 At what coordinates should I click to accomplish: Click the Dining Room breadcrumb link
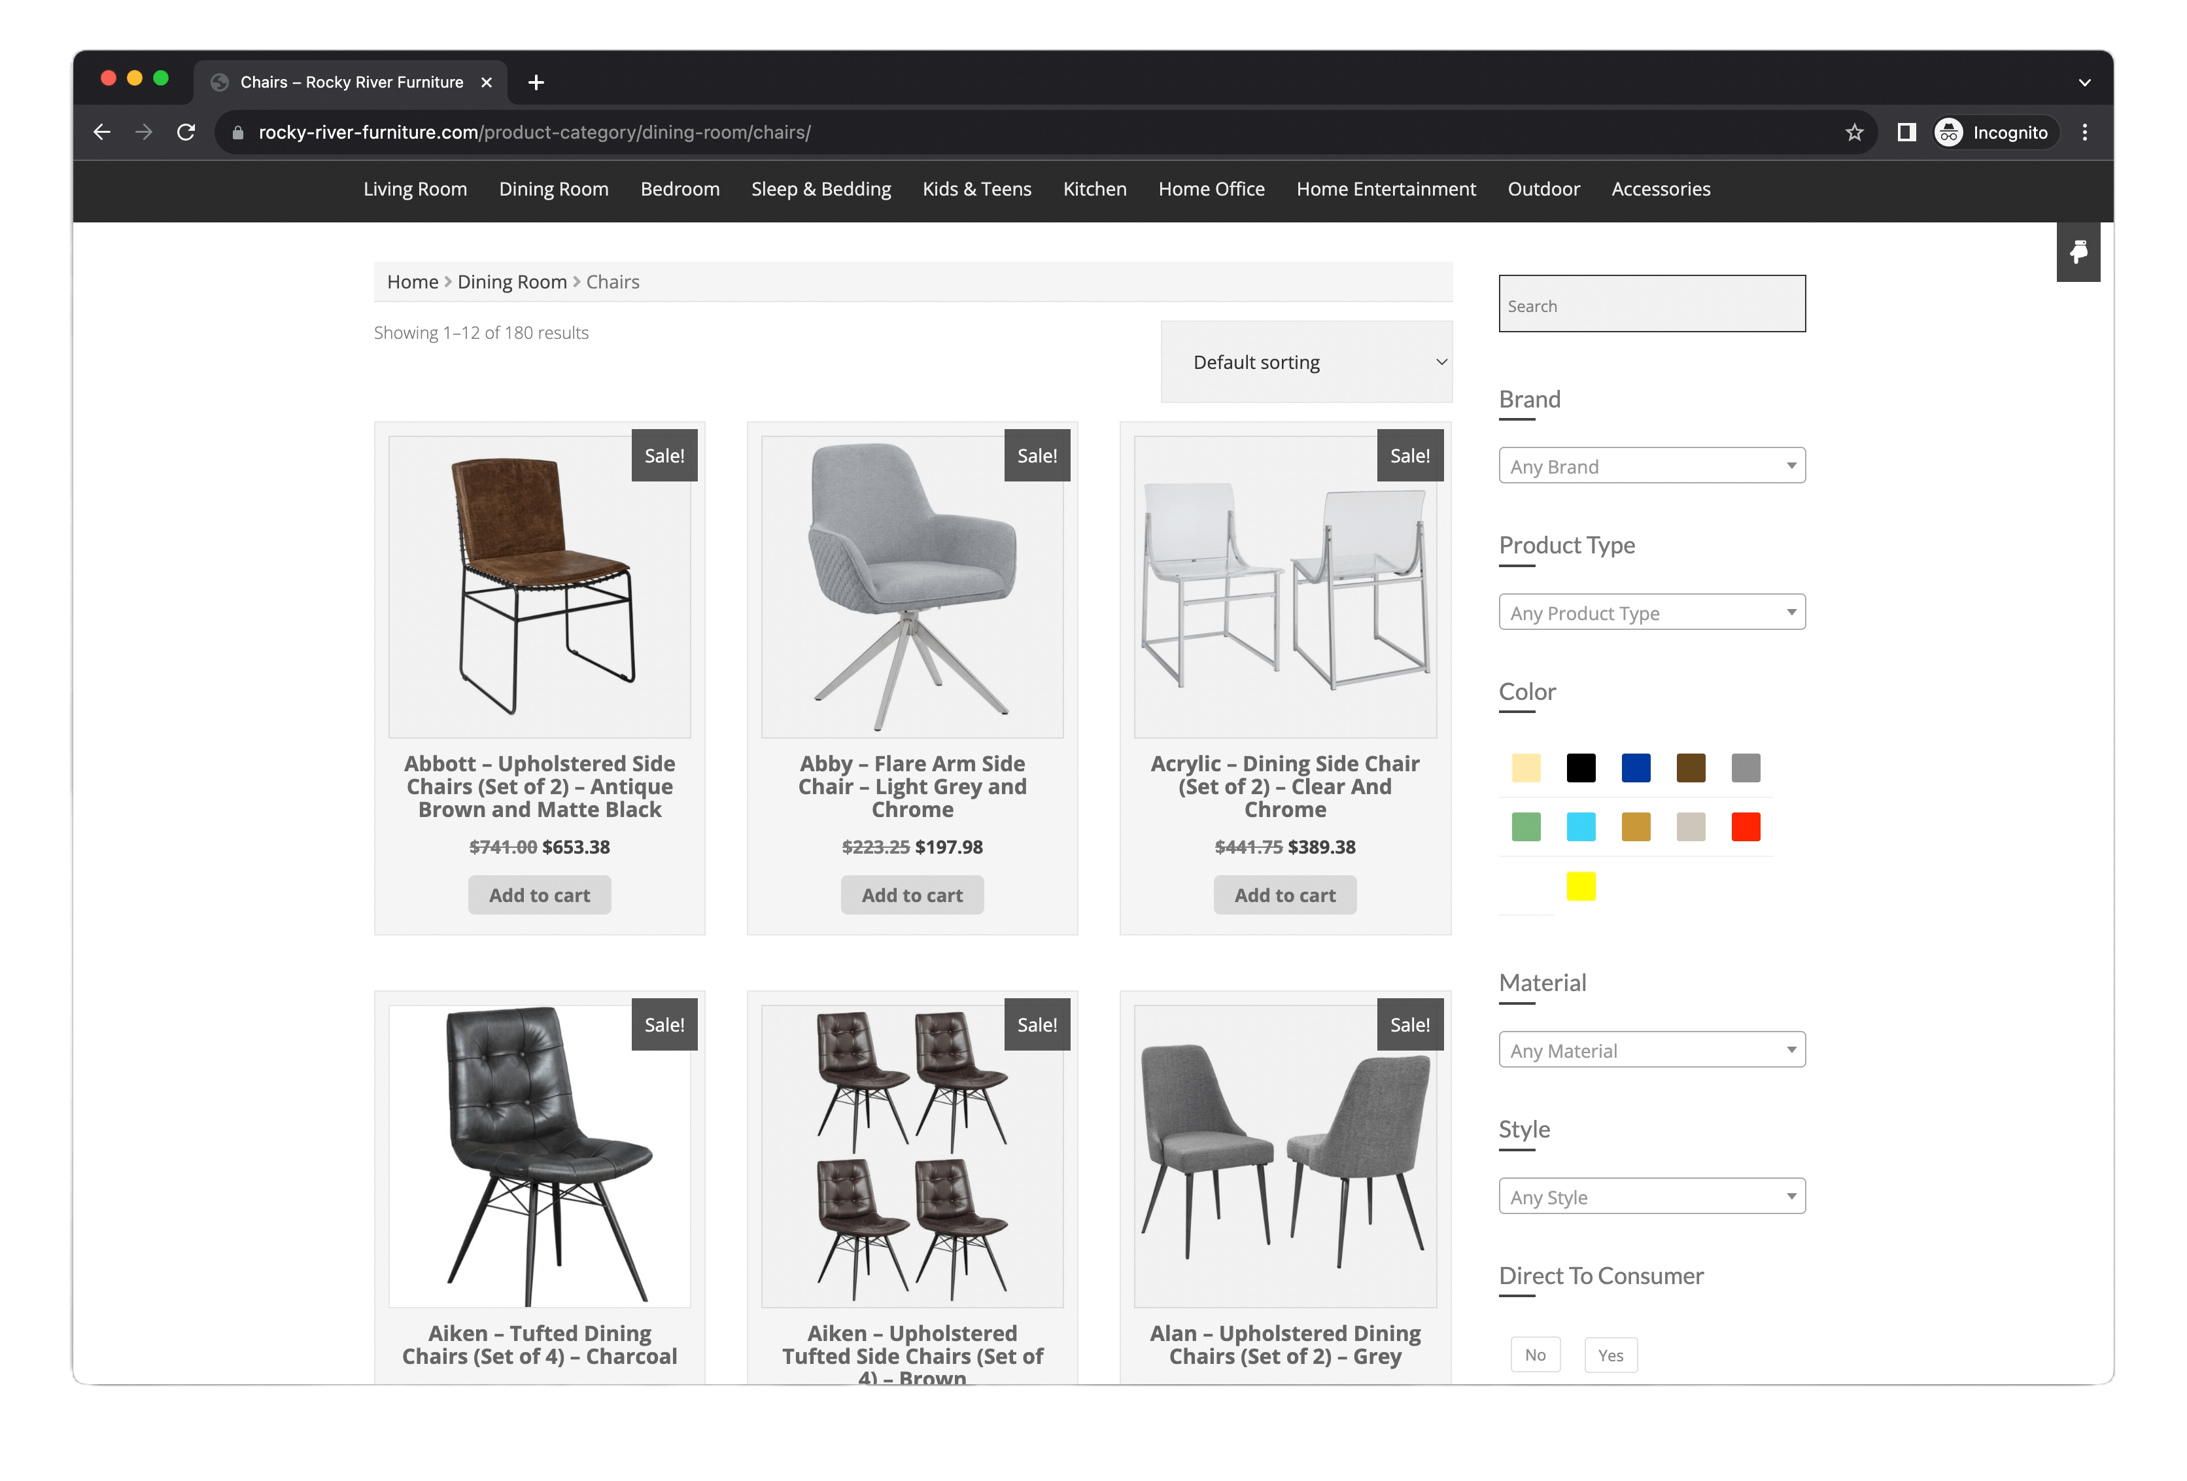[x=512, y=283]
